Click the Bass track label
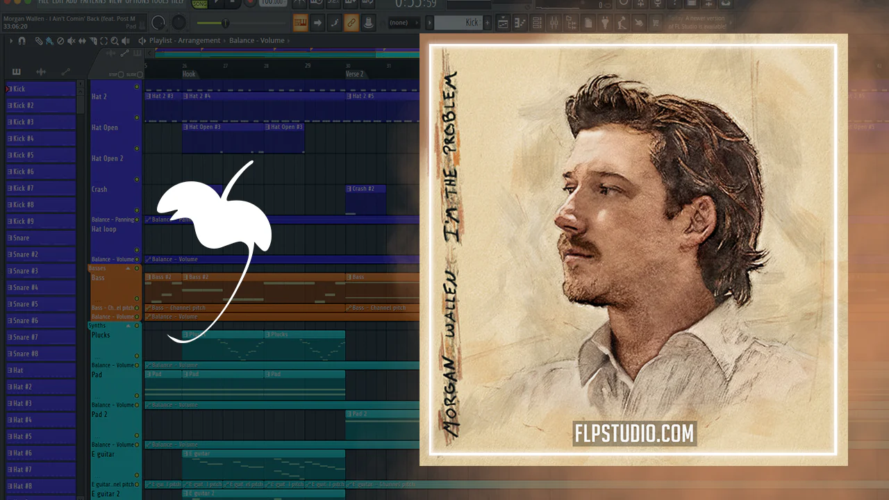889x500 pixels. point(99,278)
